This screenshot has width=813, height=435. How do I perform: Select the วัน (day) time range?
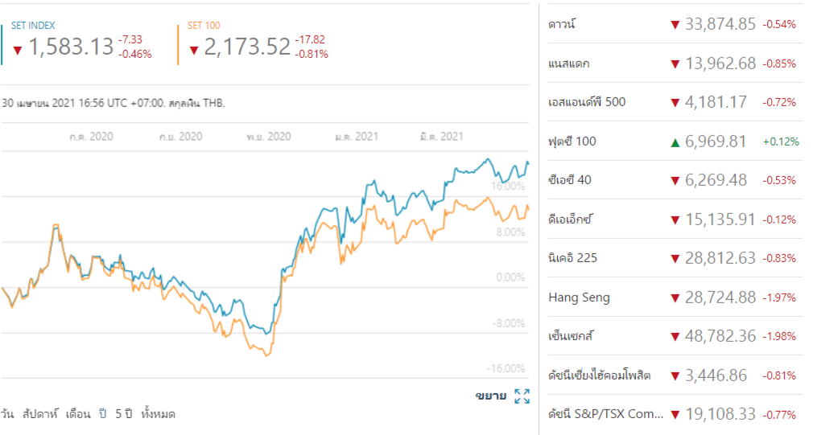click(x=7, y=414)
